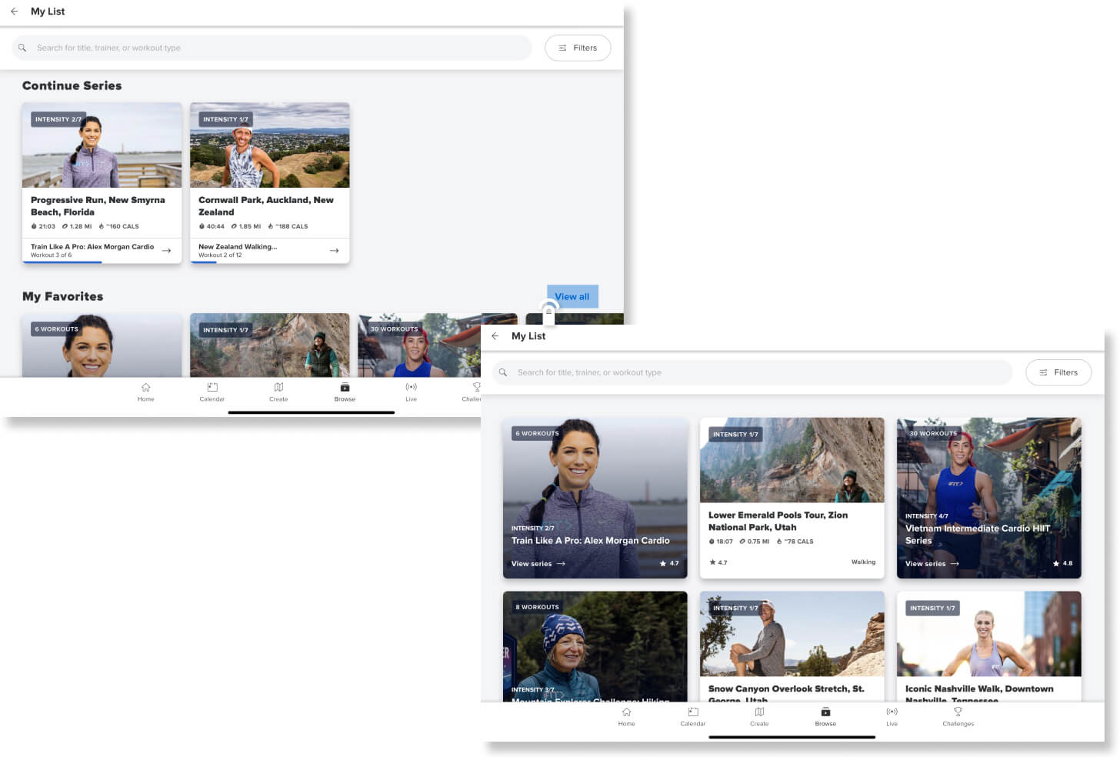Click the '~188 CALS' value on Cornwall Park card

click(x=288, y=226)
